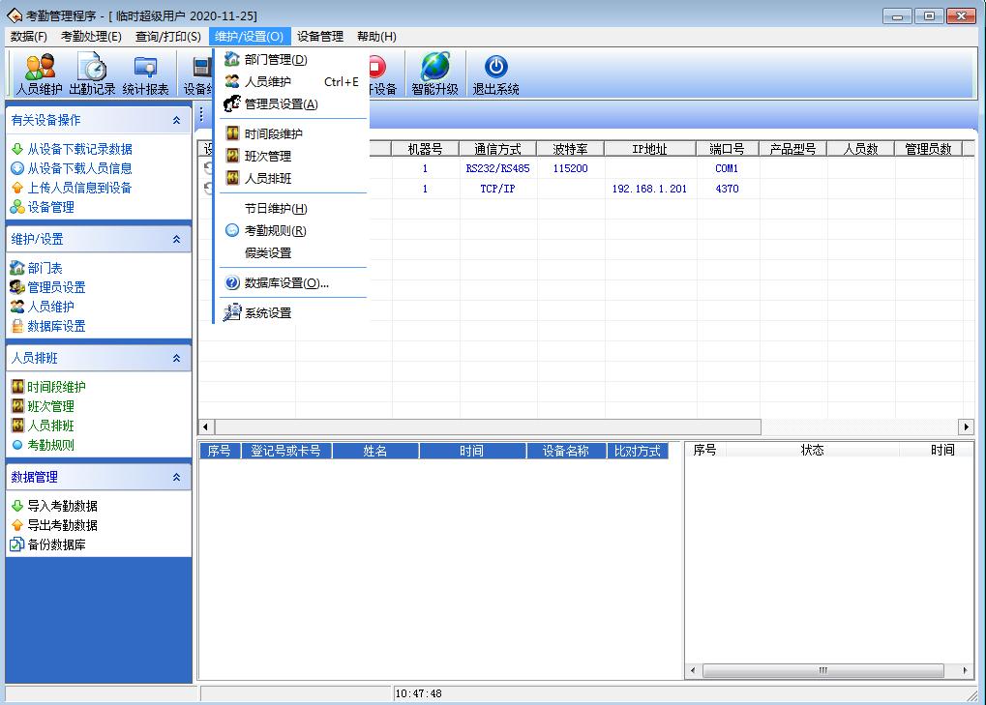Image resolution: width=986 pixels, height=705 pixels.
Task: Click 从设备下载记录数据 sidebar link
Action: 79,150
